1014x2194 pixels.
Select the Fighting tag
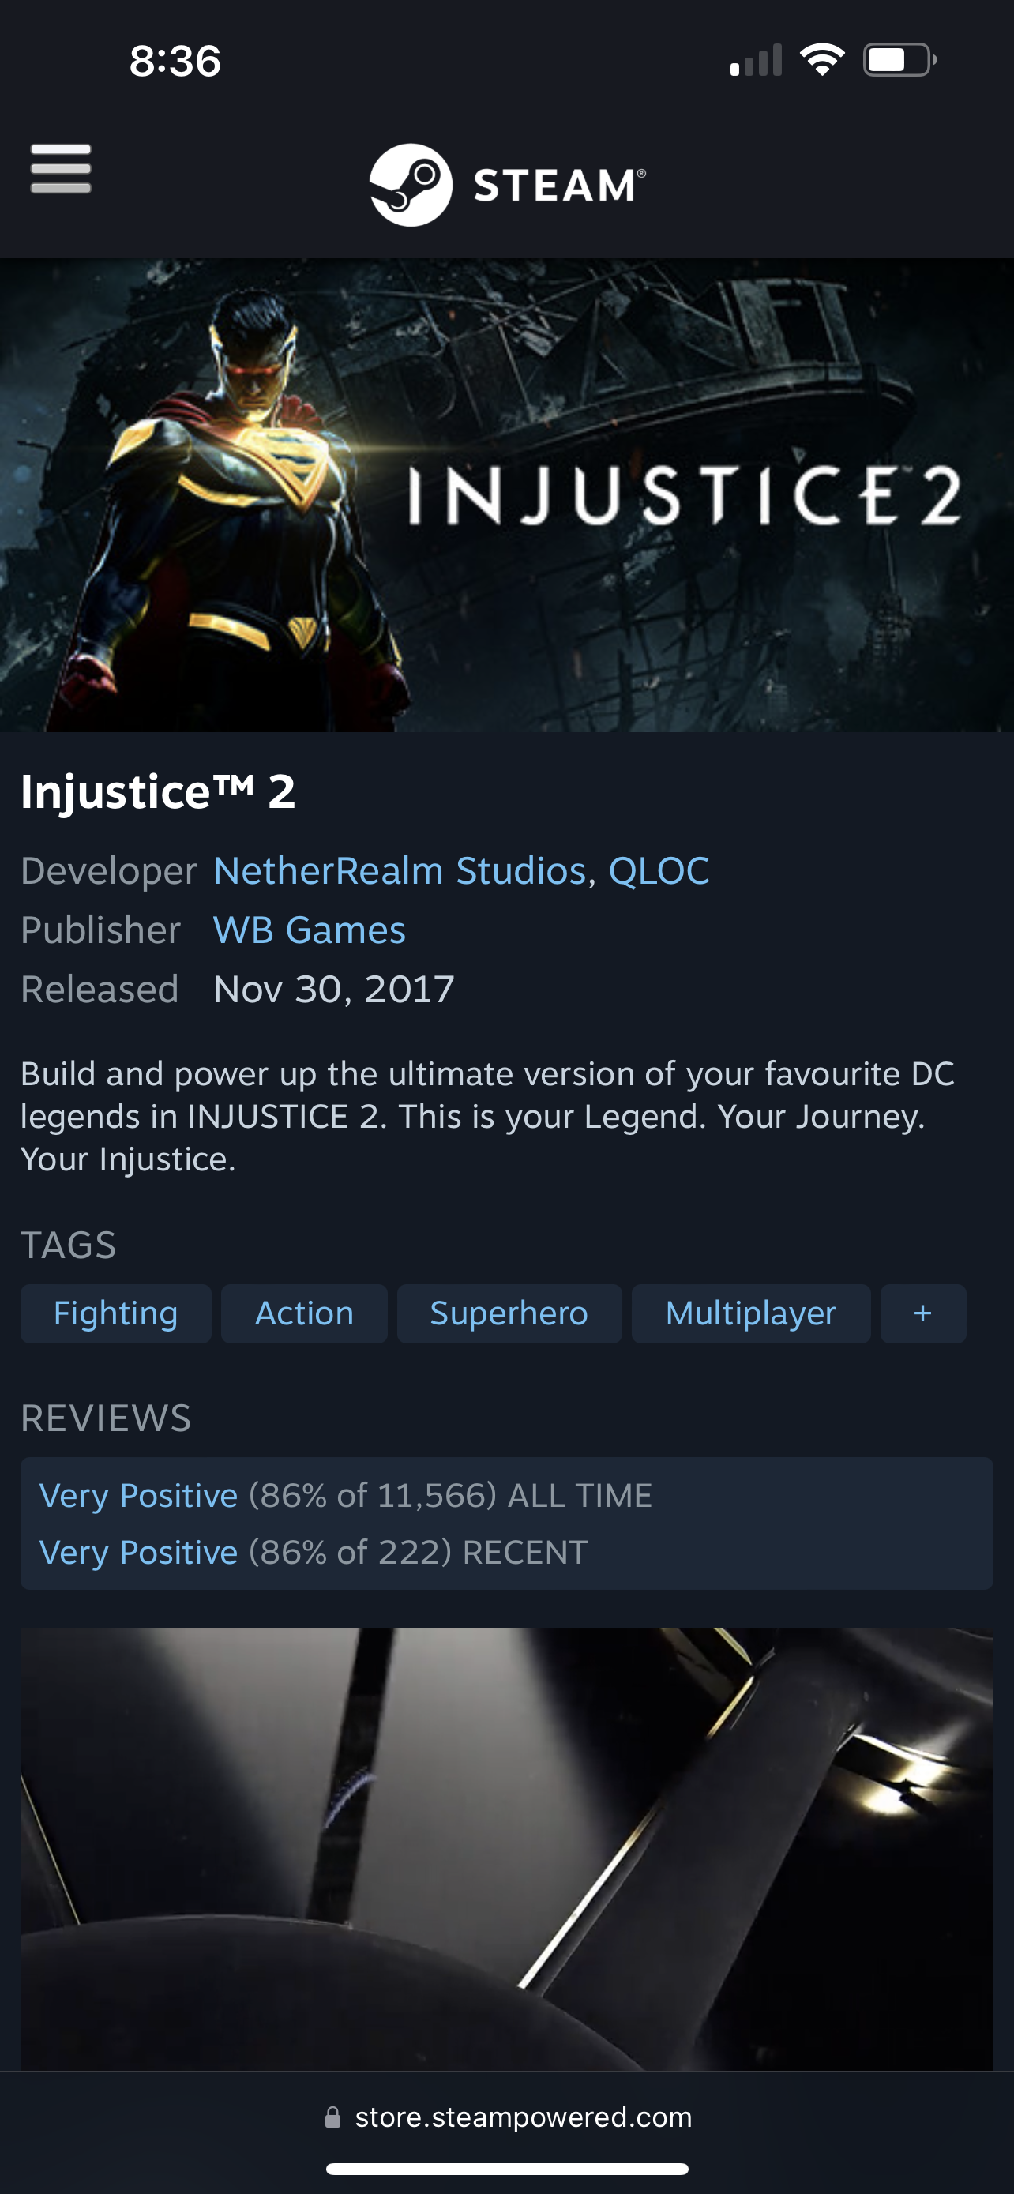click(116, 1313)
